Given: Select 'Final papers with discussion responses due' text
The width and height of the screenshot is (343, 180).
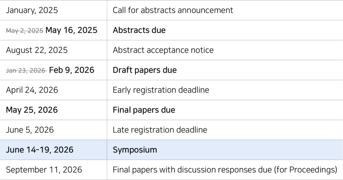Looking at the screenshot, I should (192, 170).
